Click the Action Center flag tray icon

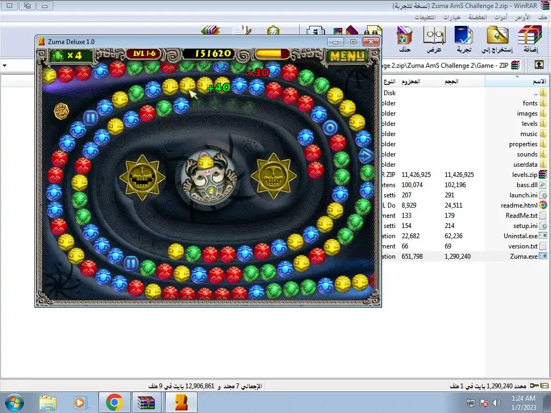[484, 403]
